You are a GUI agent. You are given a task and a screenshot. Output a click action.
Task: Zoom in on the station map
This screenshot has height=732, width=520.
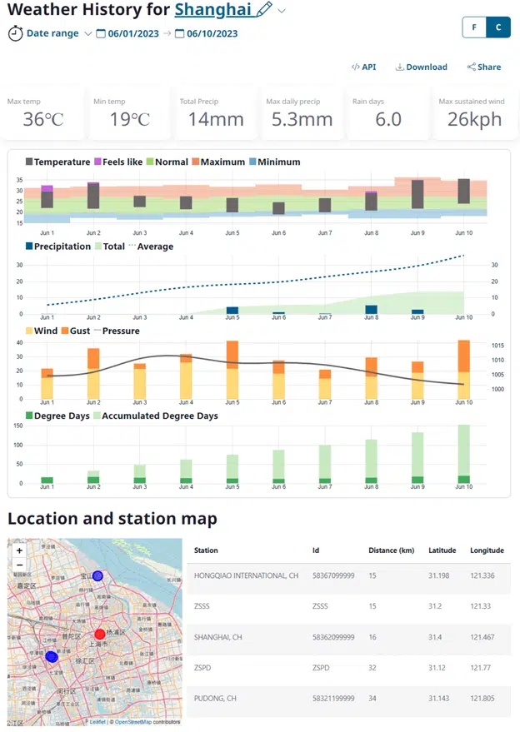pyautogui.click(x=19, y=550)
